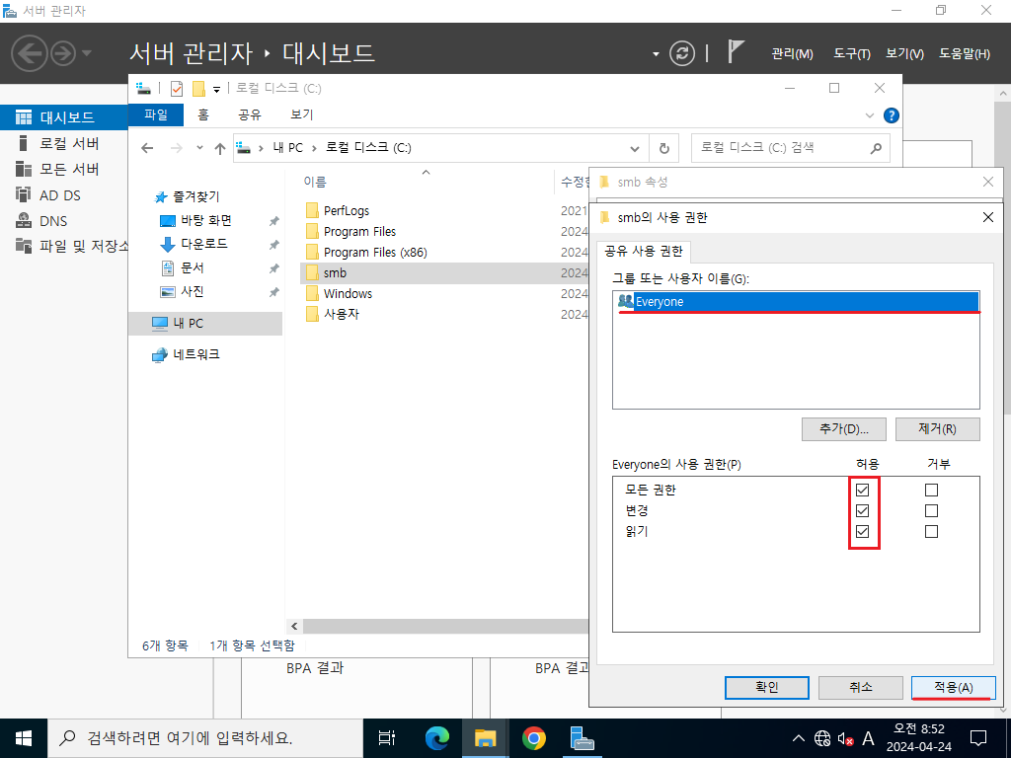The width and height of the screenshot is (1011, 758).
Task: Toggle 변경 deny checkbox
Action: point(931,510)
